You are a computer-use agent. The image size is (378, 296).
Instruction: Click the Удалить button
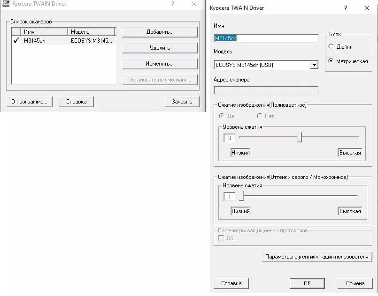(160, 48)
